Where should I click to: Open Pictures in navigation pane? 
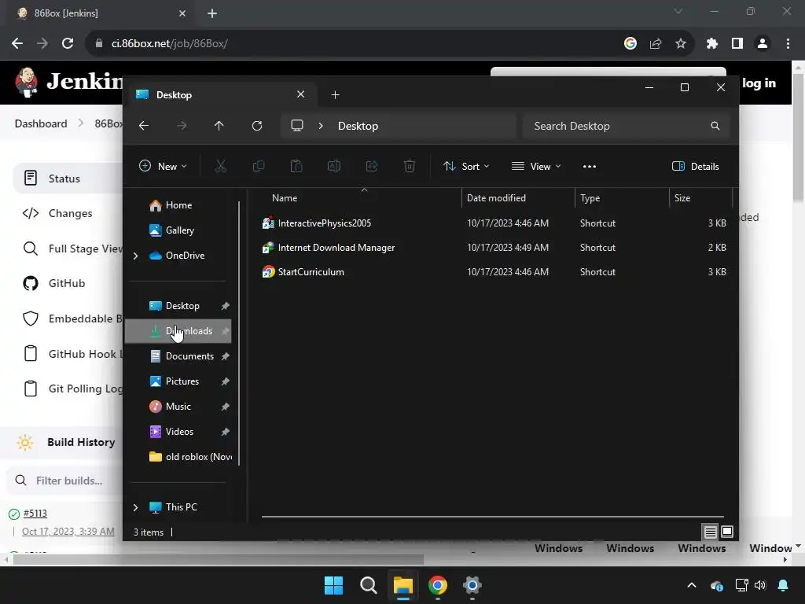pos(178,381)
